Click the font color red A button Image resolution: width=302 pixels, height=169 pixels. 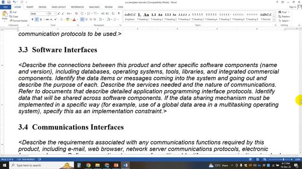click(74, 19)
